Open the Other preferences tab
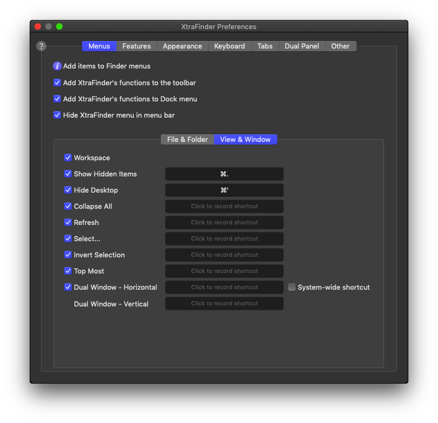 (340, 46)
